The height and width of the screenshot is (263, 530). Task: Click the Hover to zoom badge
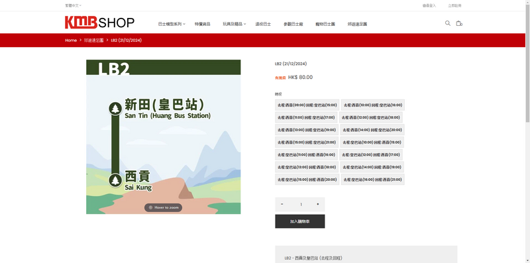tap(163, 207)
